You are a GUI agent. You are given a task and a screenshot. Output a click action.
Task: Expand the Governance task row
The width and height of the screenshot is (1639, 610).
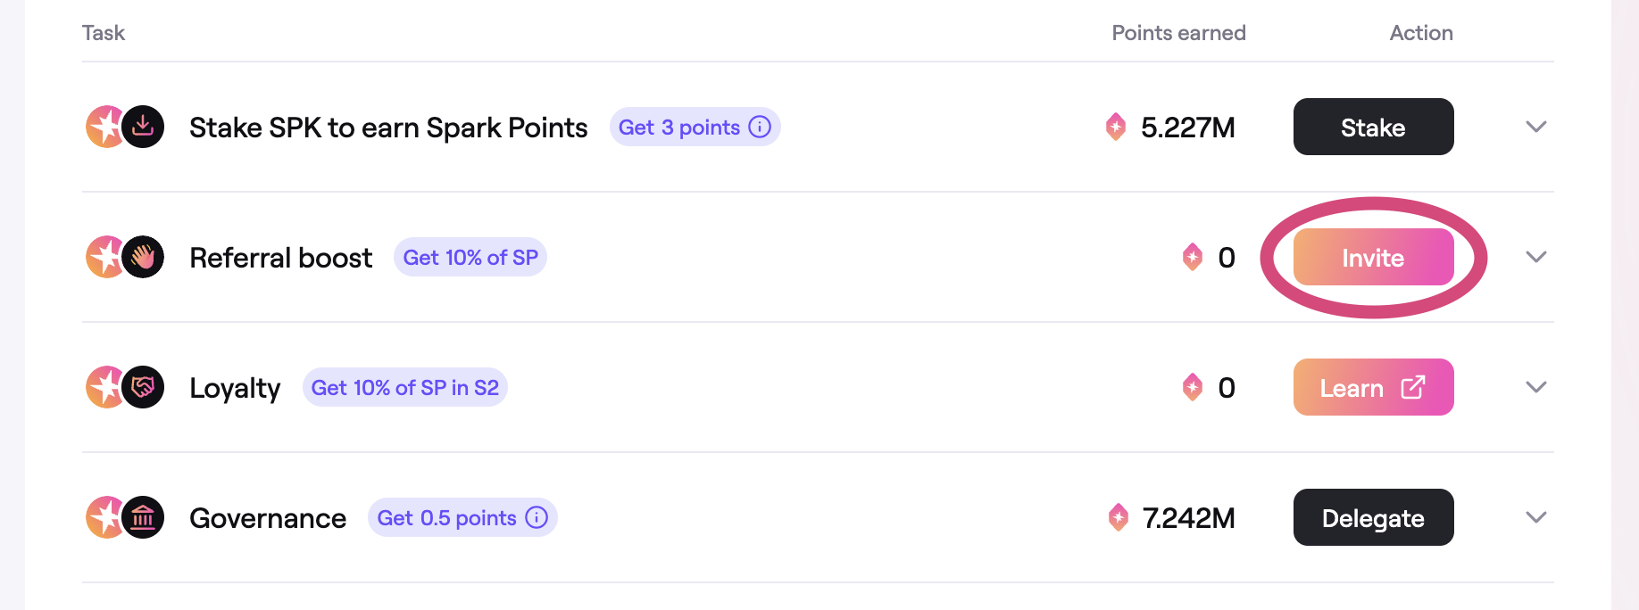[1535, 517]
